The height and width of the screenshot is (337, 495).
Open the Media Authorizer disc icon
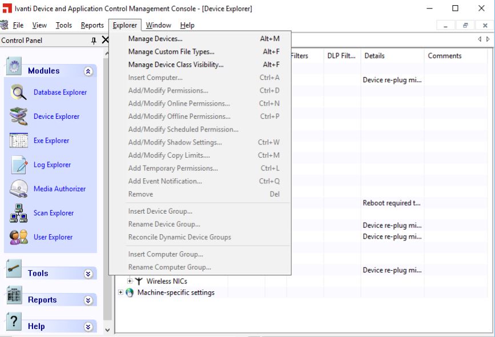18,189
